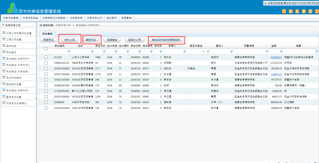Check the row for unit 23090000
Image resolution: width=319 pixels, height=163 pixels.
[x=46, y=102]
